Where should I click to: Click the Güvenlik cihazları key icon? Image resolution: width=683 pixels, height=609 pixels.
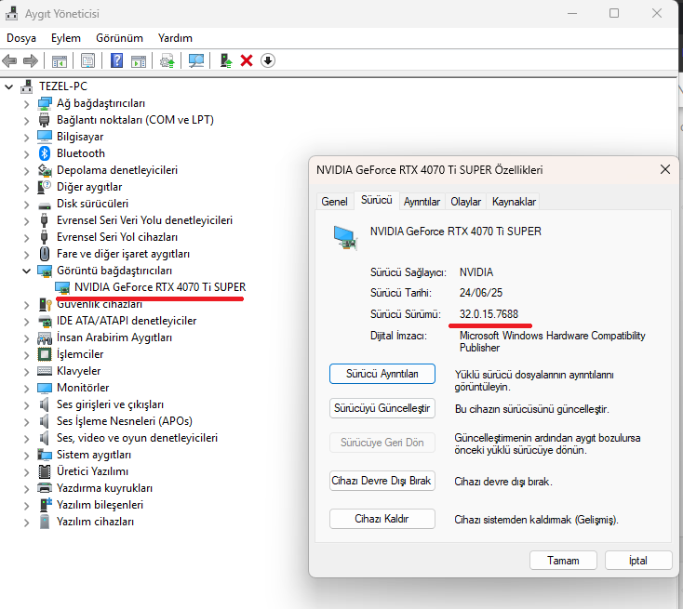pyautogui.click(x=46, y=304)
